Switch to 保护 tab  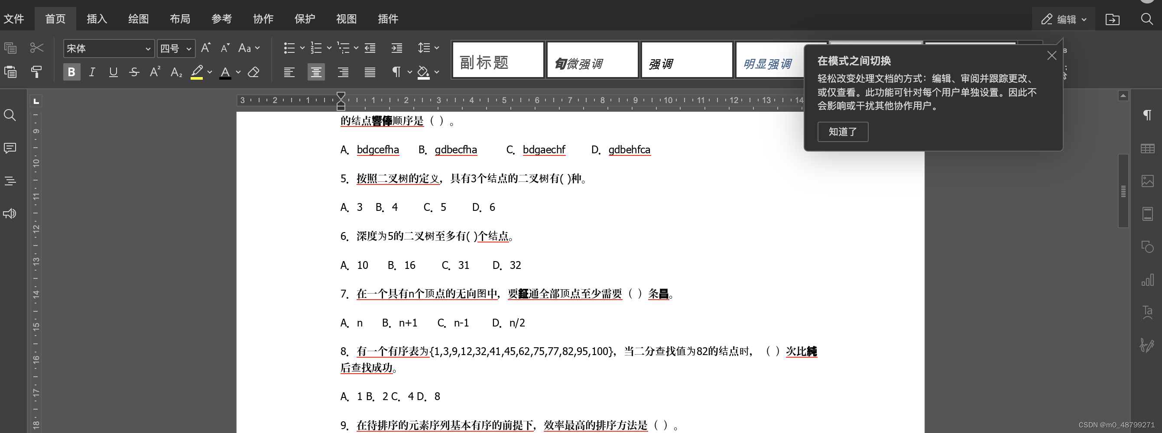coord(305,19)
